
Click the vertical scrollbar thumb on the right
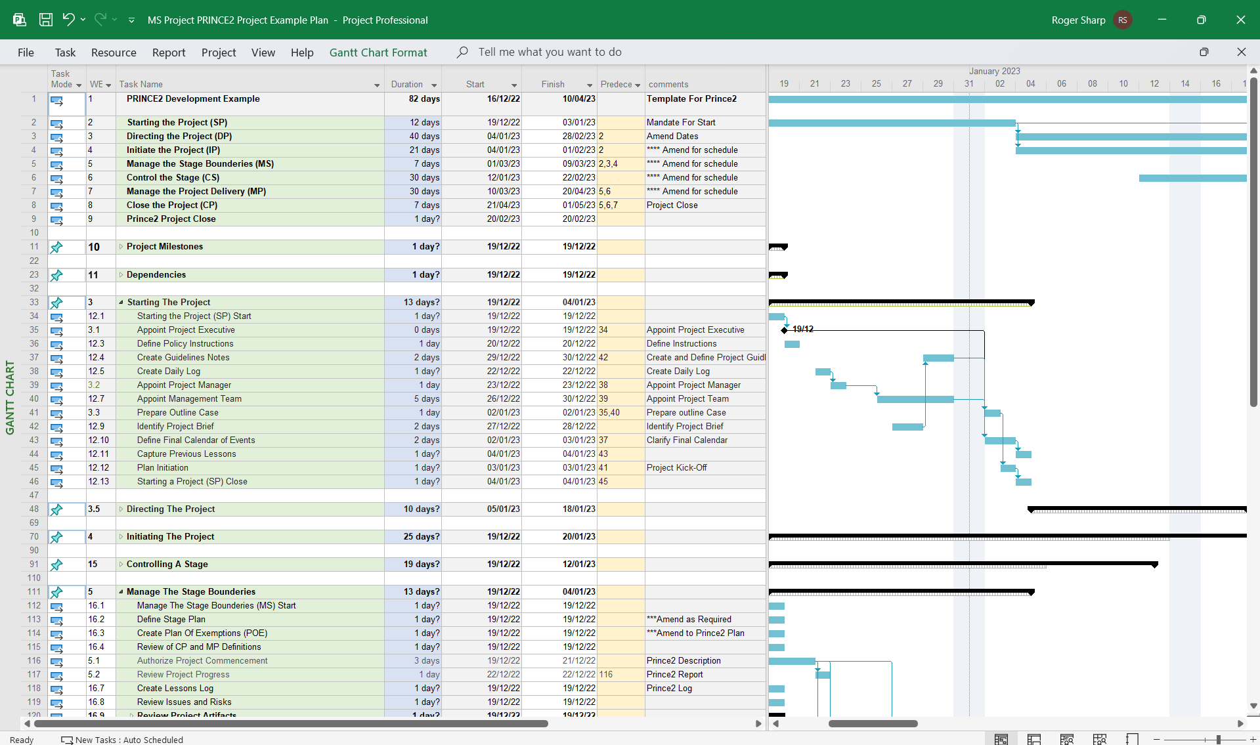tap(1253, 241)
